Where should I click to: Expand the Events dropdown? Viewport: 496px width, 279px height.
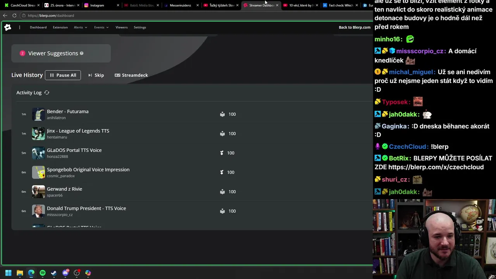click(x=101, y=27)
